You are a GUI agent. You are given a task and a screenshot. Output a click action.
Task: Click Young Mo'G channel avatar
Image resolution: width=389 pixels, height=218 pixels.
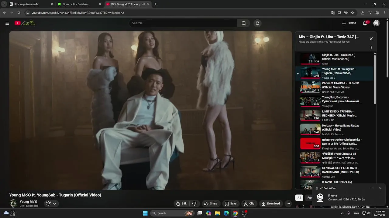(13, 203)
